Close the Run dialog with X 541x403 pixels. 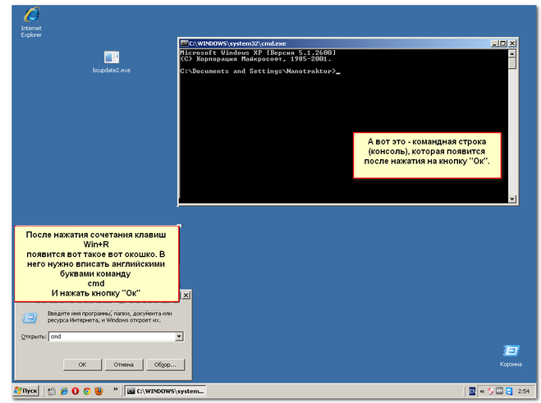pos(185,295)
